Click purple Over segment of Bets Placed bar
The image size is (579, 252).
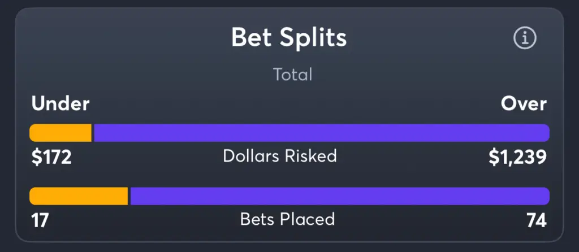point(340,196)
